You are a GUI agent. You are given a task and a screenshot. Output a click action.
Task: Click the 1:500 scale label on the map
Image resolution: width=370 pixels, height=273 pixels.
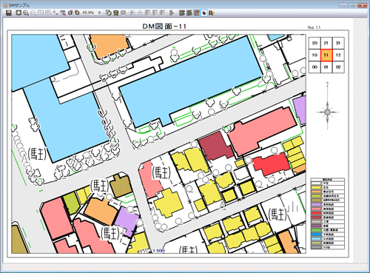click(x=158, y=251)
